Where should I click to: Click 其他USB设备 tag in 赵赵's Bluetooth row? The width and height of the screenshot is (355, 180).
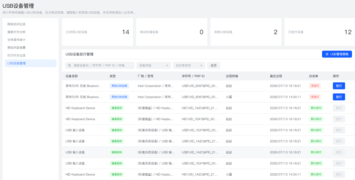[119, 86]
